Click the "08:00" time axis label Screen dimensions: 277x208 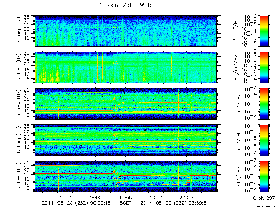[96, 198]
